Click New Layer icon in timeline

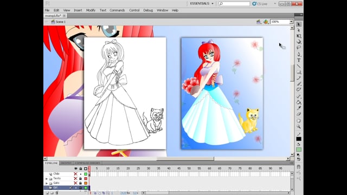(x=47, y=193)
